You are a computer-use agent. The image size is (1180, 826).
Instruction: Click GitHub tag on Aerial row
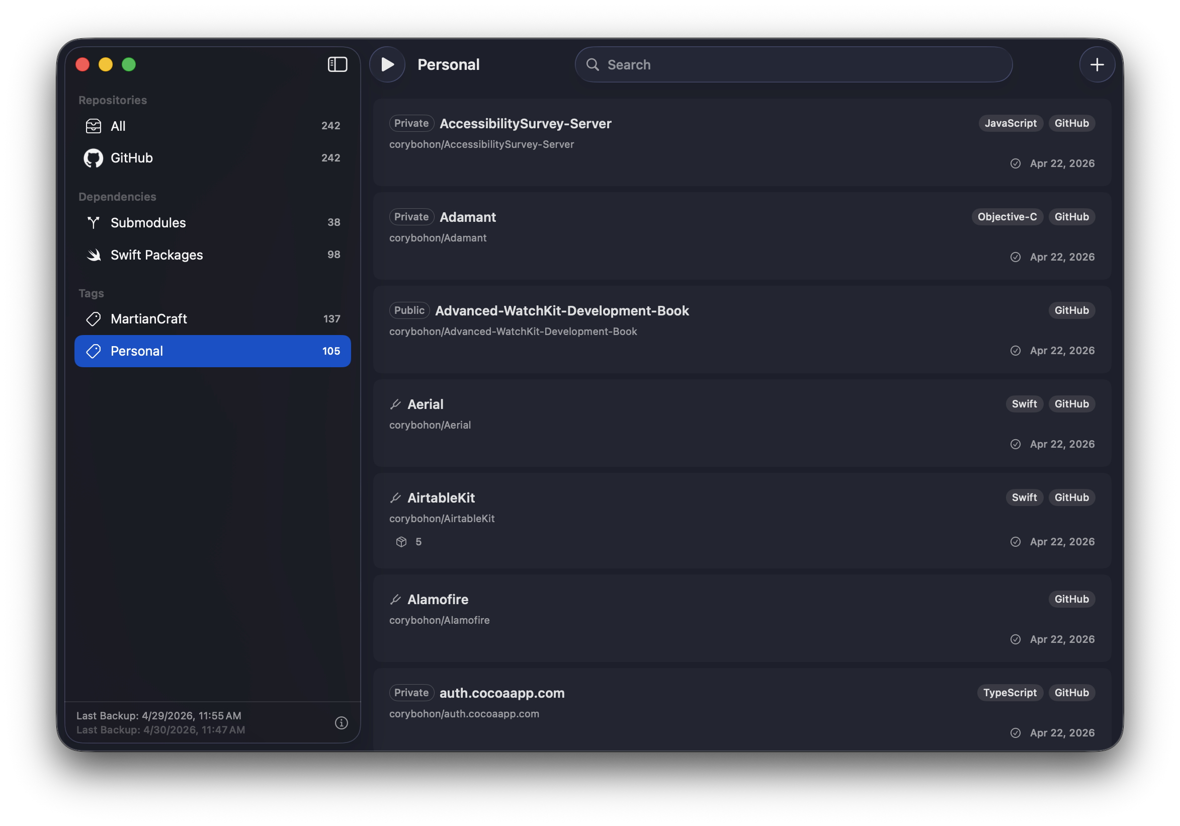pos(1071,404)
